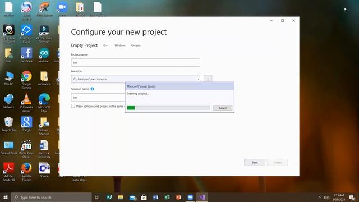
Task: Click the Back button
Action: click(x=255, y=162)
